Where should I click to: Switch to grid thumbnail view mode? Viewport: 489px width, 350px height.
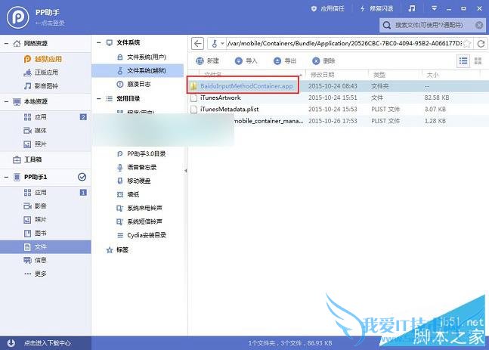click(x=478, y=60)
